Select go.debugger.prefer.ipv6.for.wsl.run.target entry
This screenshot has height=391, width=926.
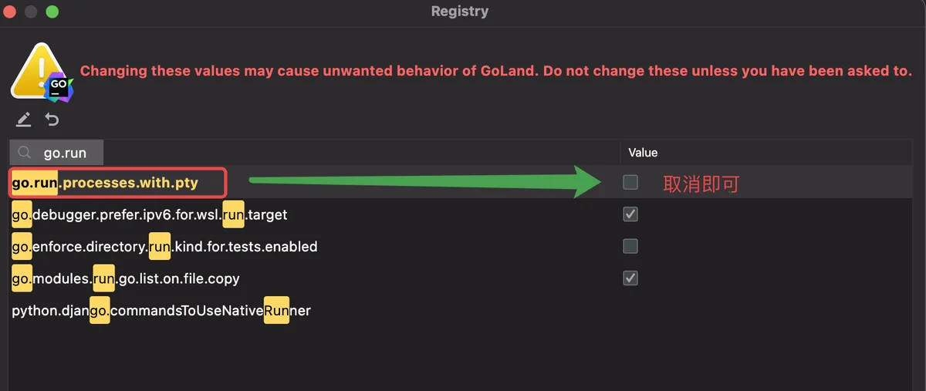coord(150,214)
